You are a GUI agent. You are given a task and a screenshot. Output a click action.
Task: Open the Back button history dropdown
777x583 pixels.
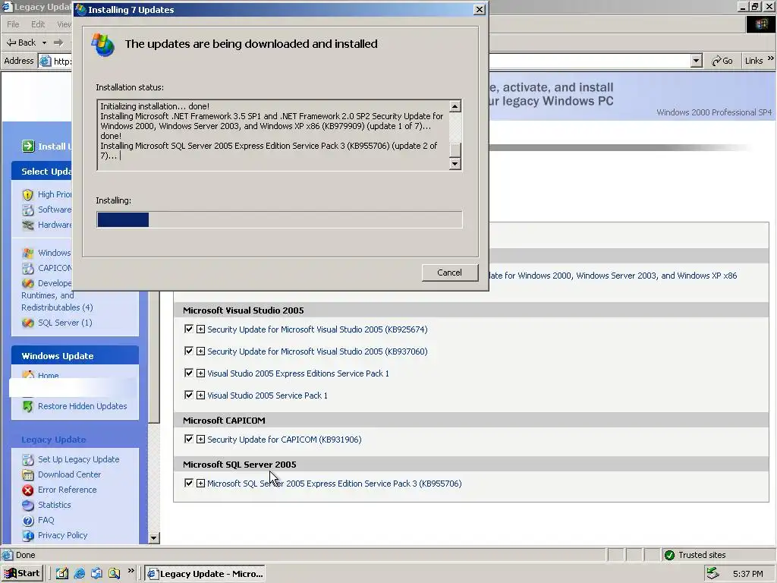(44, 43)
